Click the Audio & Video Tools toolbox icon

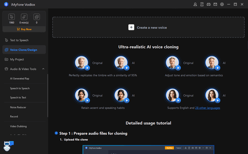(x=6, y=69)
